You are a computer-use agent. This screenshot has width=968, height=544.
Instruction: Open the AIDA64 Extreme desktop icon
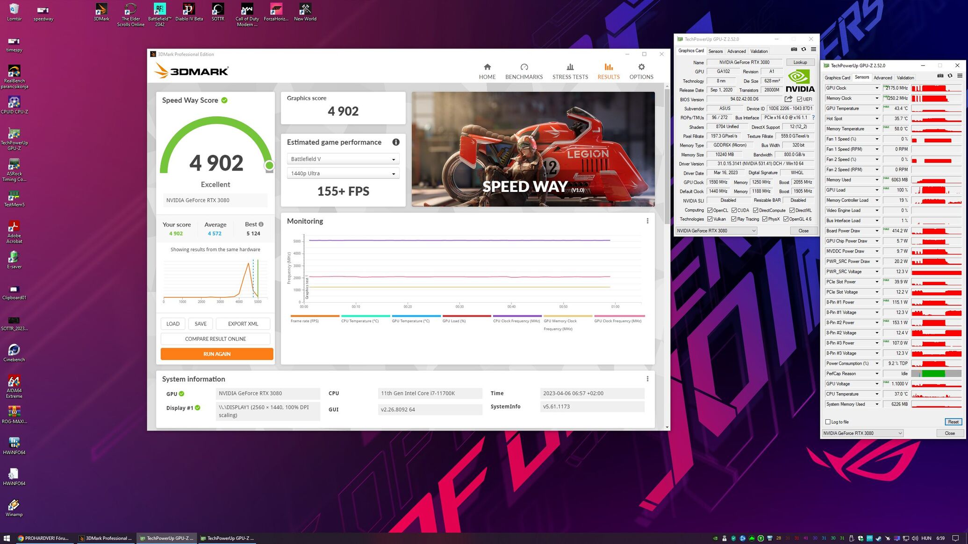point(14,386)
